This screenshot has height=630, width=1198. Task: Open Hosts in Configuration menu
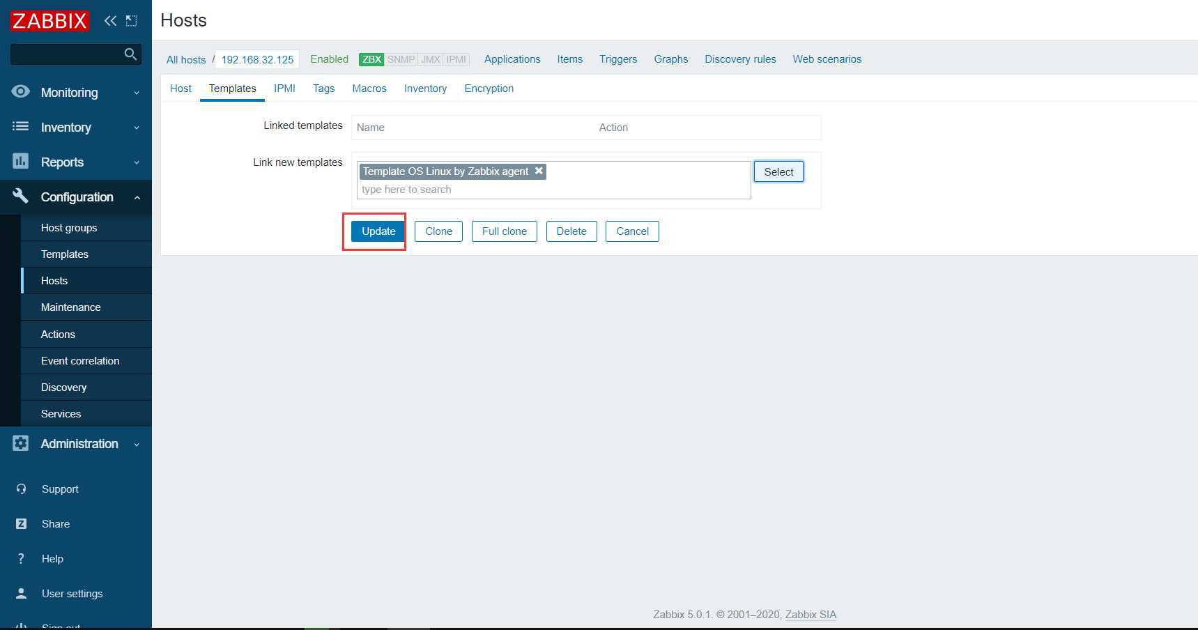86,281
